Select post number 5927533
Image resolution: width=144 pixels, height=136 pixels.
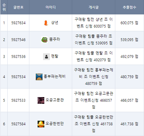[18, 100]
